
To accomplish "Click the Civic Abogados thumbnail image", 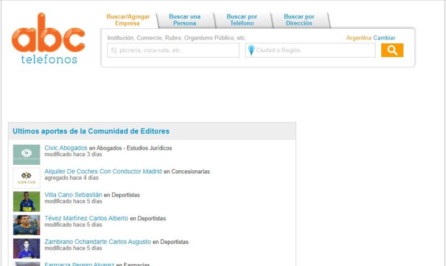I will 26,155.
